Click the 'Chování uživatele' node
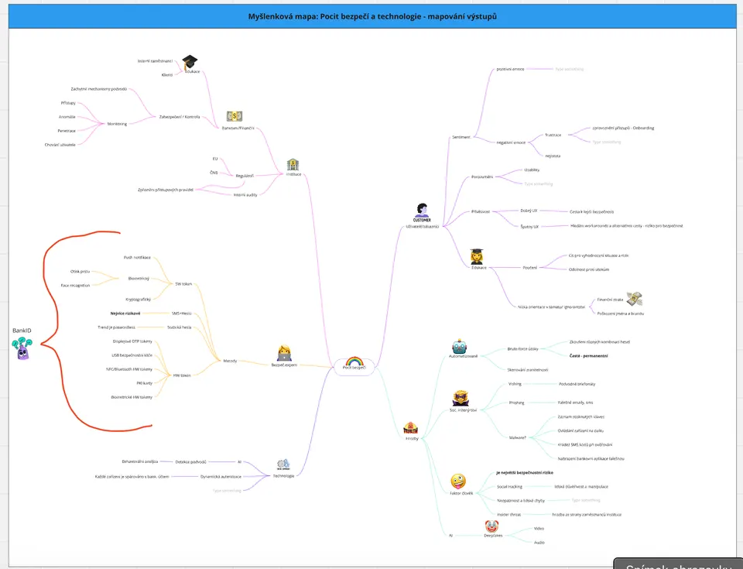 click(60, 145)
